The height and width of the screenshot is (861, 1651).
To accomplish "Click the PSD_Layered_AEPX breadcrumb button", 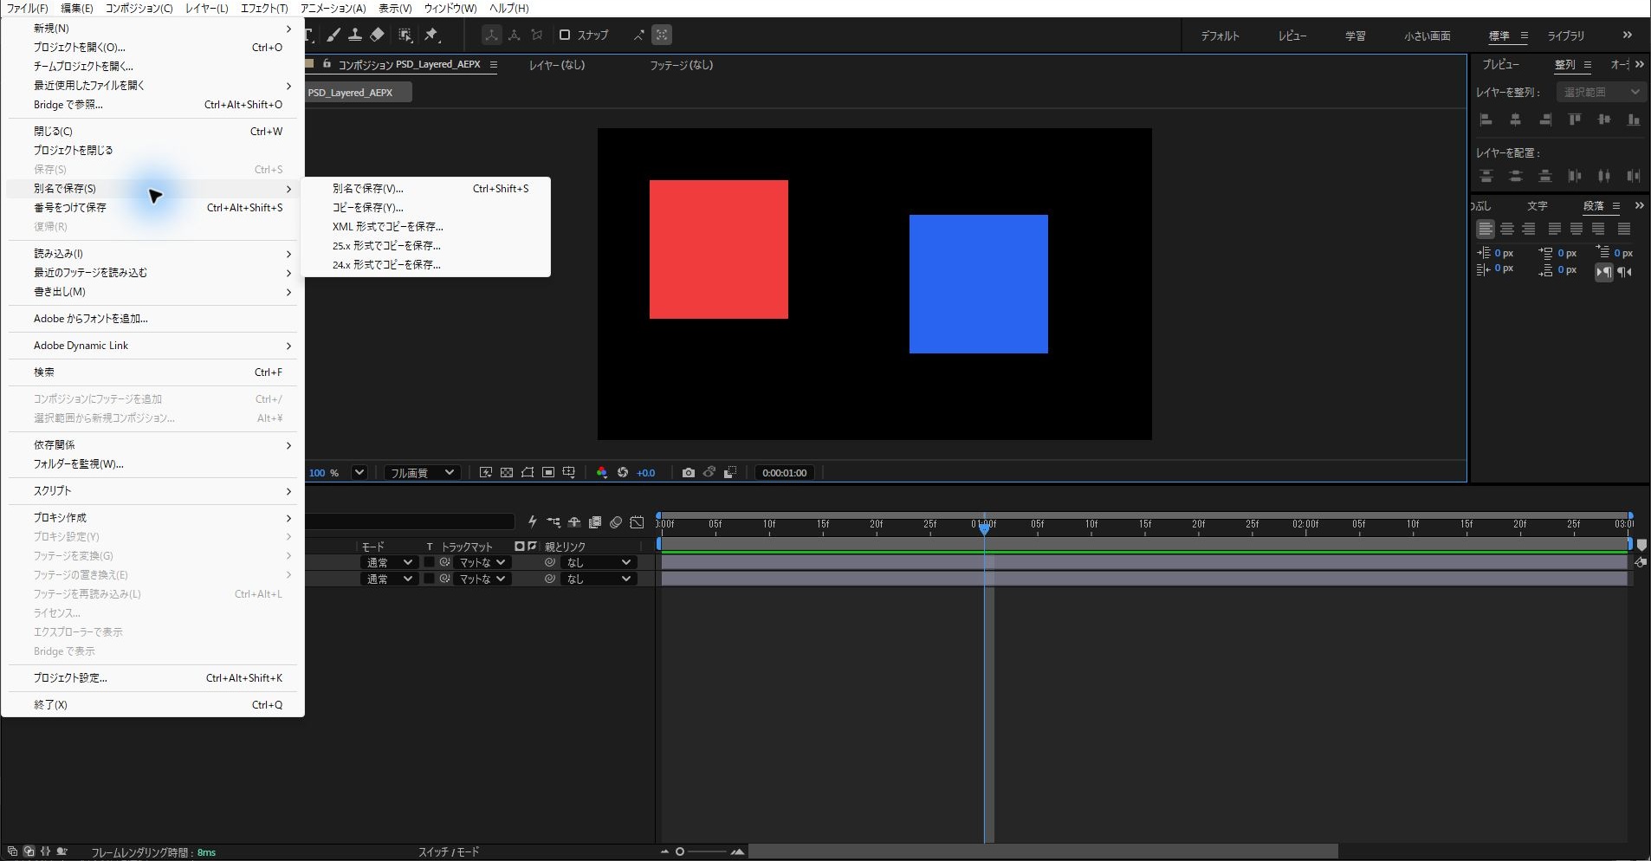I will click(x=358, y=93).
